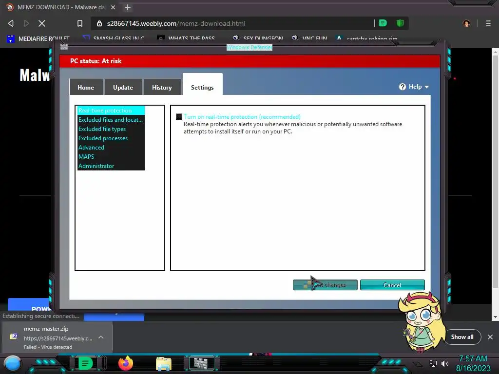Switch to the History tab in Defender

pyautogui.click(x=162, y=87)
